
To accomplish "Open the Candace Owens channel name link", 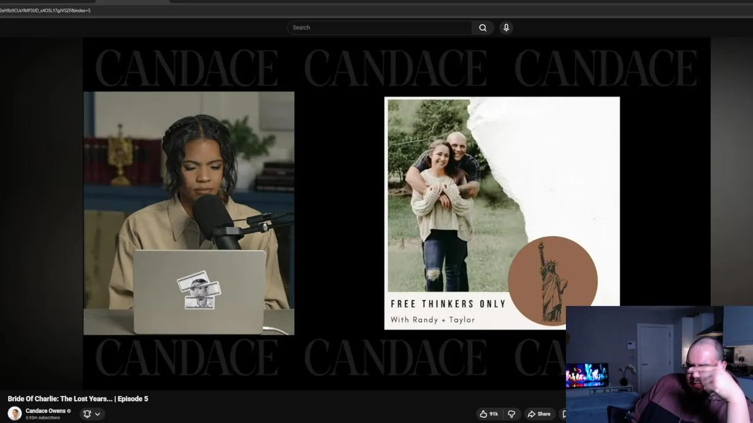I will [45, 411].
